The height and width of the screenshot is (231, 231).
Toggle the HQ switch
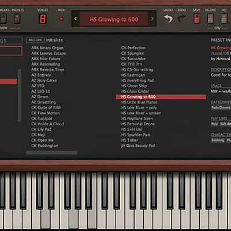pyautogui.click(x=224, y=18)
